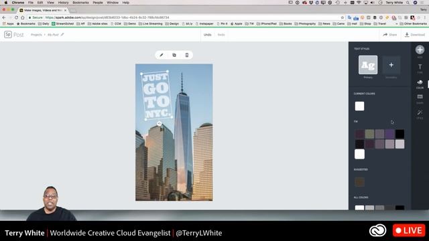The height and width of the screenshot is (241, 429).
Task: Expand the Travel bookmarks folder
Action: [x=380, y=24]
